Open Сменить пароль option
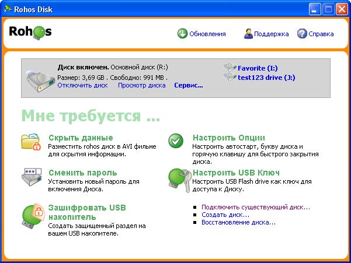Screen dimensions: 351x263 pyautogui.click(x=83, y=173)
